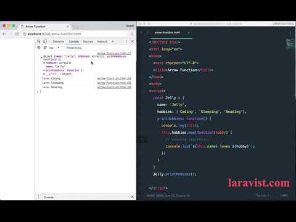This screenshot has width=296, height=222.
Task: Place cursor on Jelly.printHobbies(); line
Action: [x=175, y=174]
